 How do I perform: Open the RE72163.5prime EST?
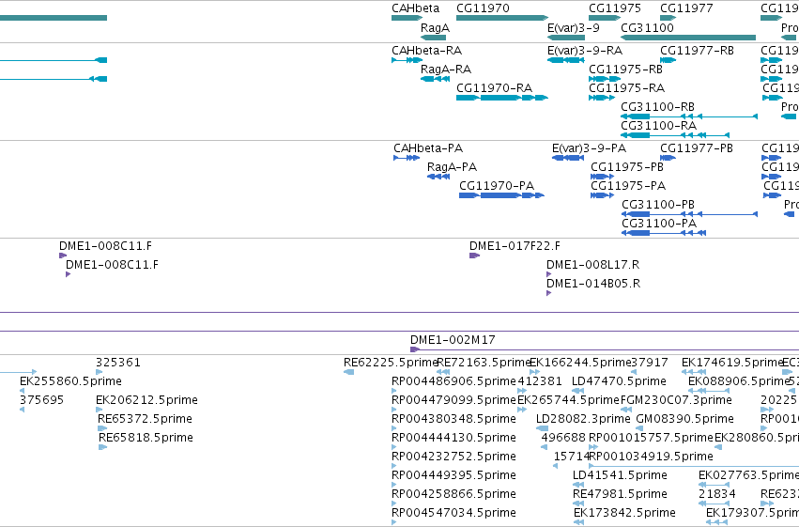click(443, 372)
